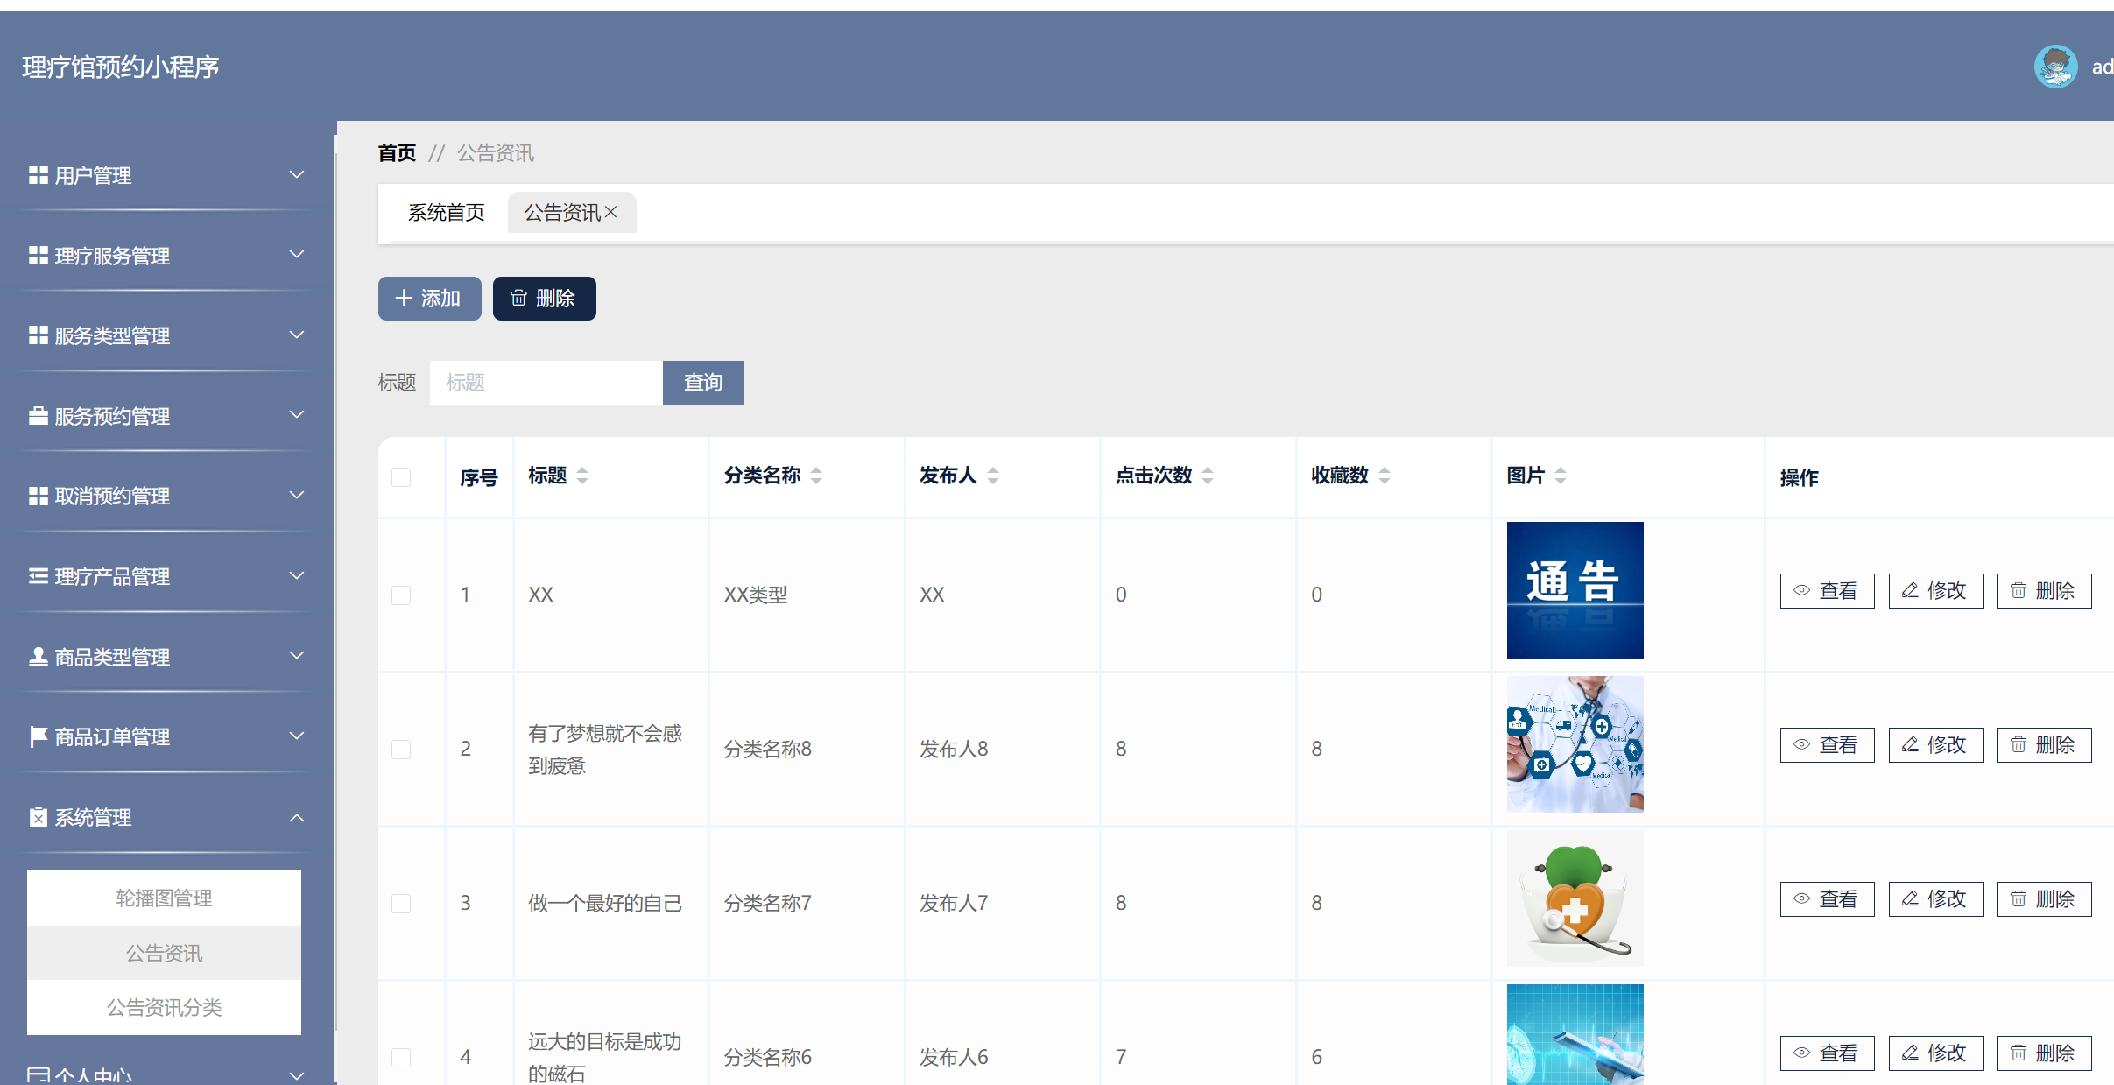Open the green heart thumbnail image
Viewport: 2114px width, 1085px height.
[1575, 898]
